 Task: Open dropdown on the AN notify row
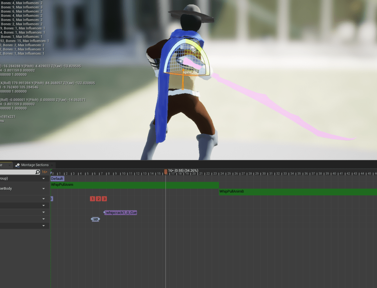(44, 219)
